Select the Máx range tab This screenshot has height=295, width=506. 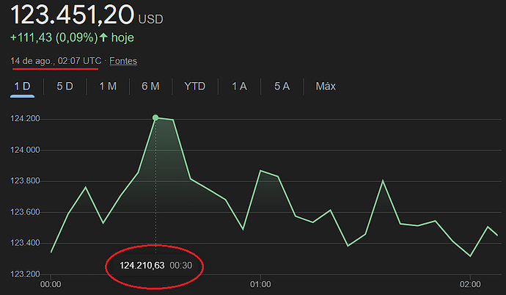(326, 87)
